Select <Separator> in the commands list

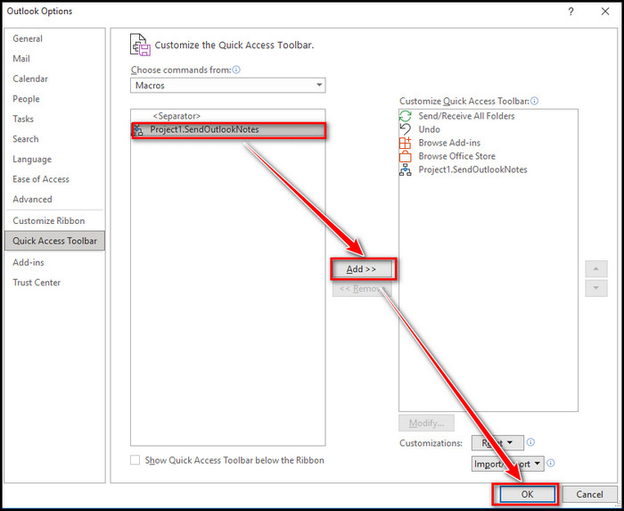227,116
